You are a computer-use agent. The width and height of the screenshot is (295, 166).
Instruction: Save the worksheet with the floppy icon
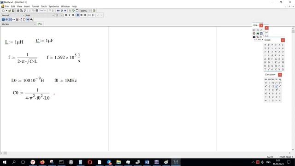click(x=13, y=11)
